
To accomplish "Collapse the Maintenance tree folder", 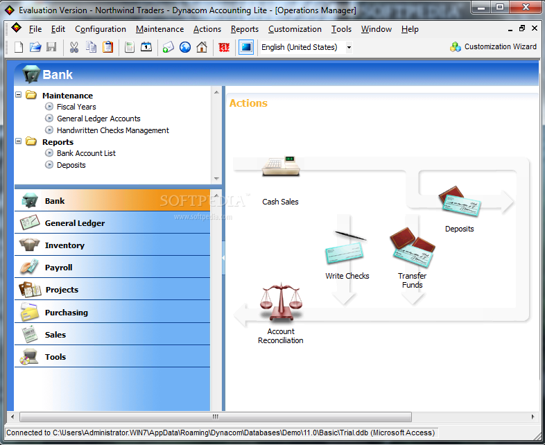I will (x=19, y=94).
